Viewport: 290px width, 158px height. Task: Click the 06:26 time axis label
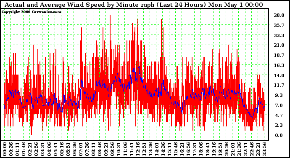(74, 149)
